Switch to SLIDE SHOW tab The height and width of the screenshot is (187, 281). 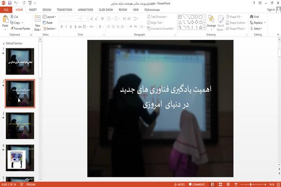(106, 10)
